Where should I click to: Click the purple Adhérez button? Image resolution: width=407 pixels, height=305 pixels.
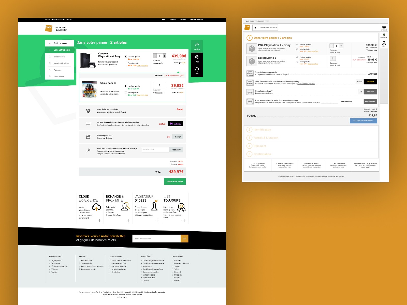[176, 124]
